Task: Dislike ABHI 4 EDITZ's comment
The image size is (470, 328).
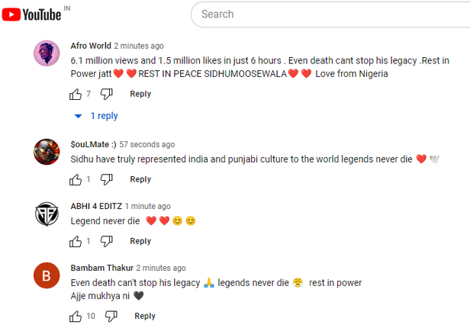Action: (x=107, y=241)
